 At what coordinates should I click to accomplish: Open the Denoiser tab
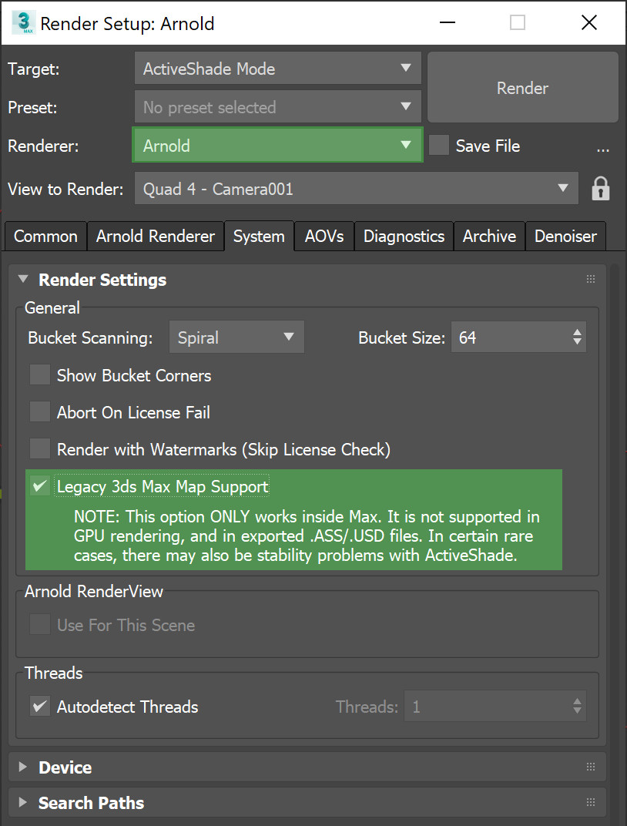click(x=565, y=236)
